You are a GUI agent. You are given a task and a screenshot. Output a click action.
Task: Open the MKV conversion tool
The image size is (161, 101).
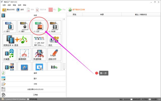24,26
